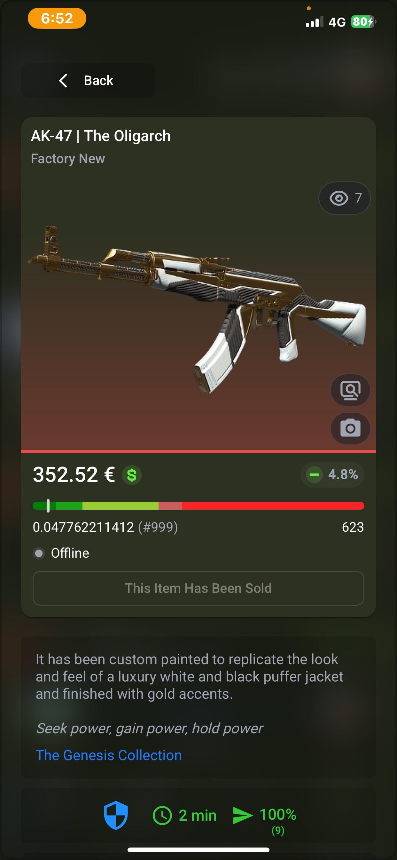Toggle the eye views counter
This screenshot has width=397, height=860.
point(345,198)
